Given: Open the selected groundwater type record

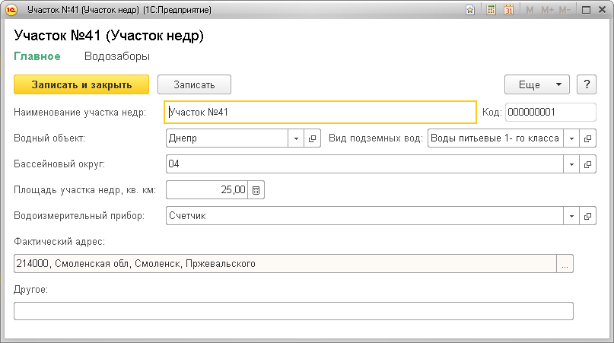Looking at the screenshot, I should point(587,139).
